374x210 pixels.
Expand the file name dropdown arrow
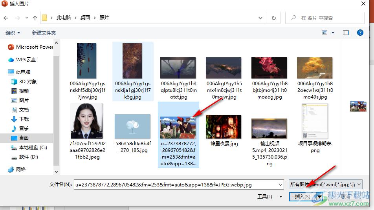coord(280,185)
